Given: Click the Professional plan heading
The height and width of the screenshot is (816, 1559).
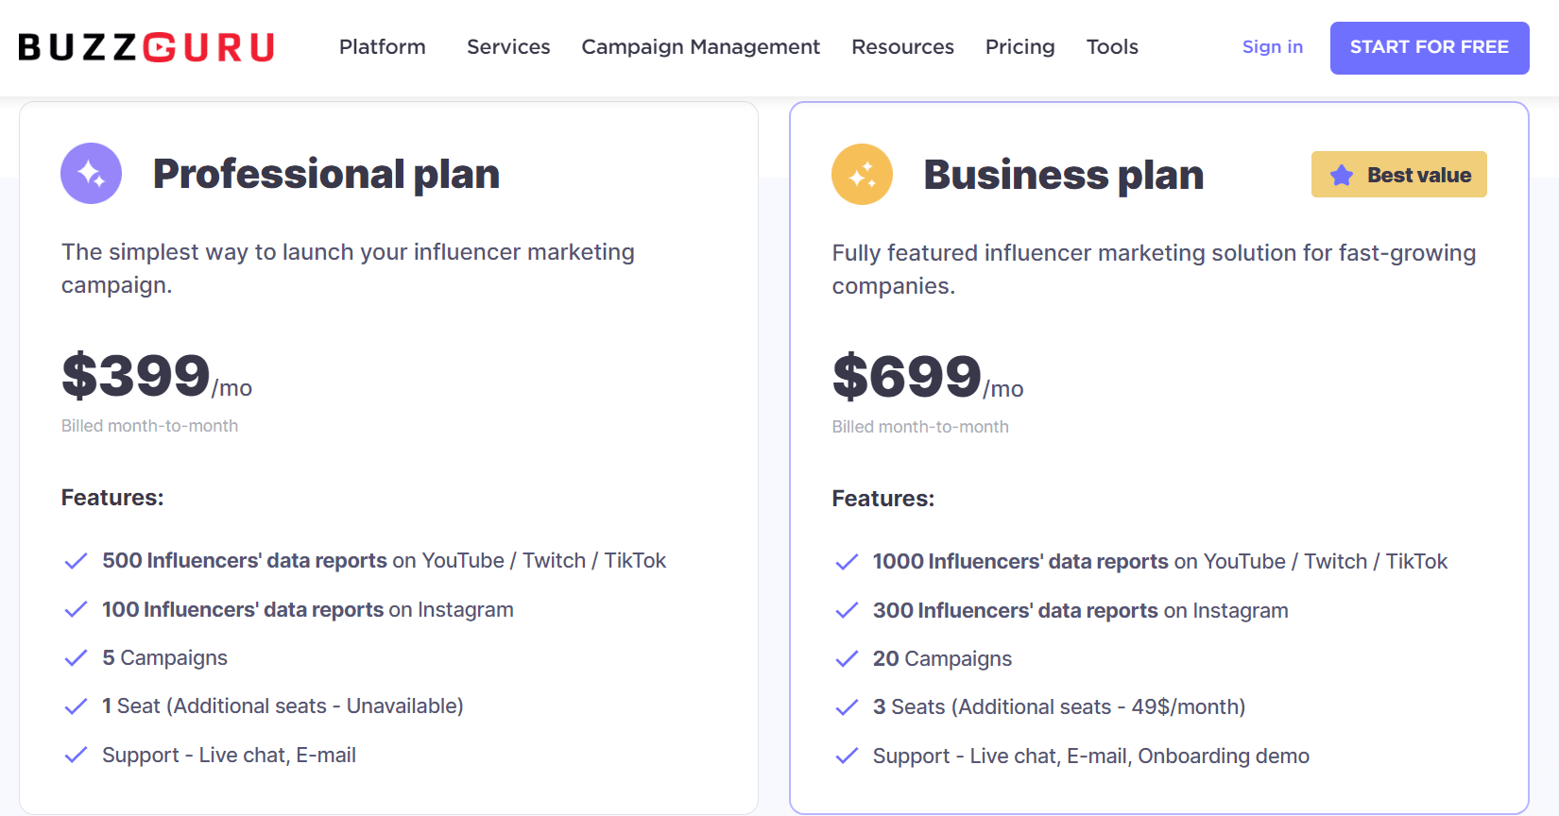Looking at the screenshot, I should [327, 174].
